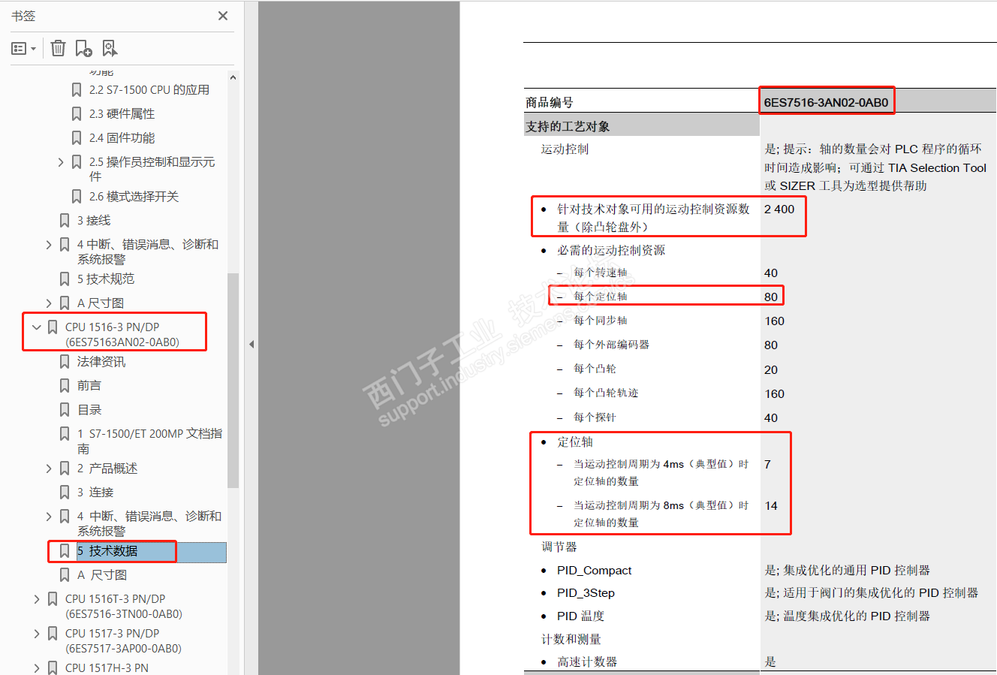Screen dimensions: 997x675
Task: Click the 商品编号 header cell
Action: click(x=550, y=102)
